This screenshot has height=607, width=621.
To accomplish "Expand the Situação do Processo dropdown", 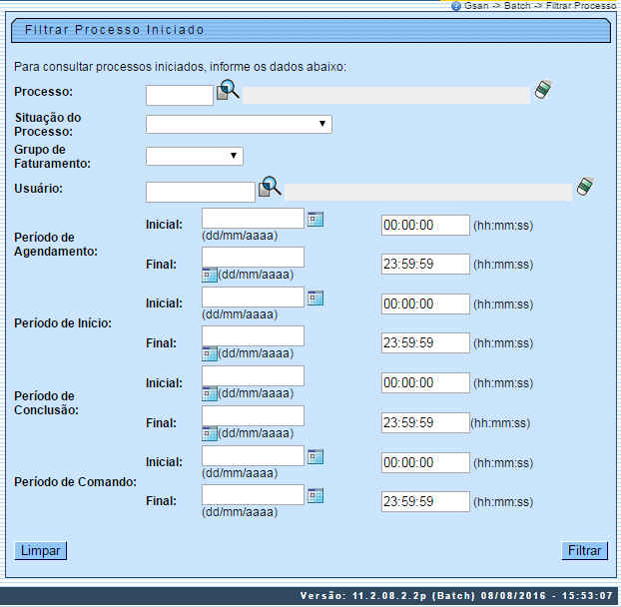I will pyautogui.click(x=239, y=124).
